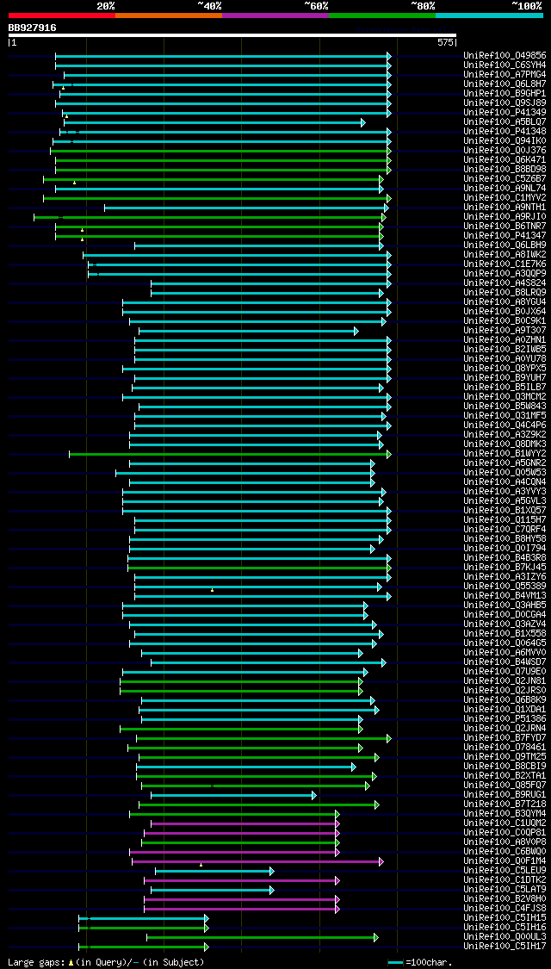
Task: Click the white query sequence bar
Action: coord(232,35)
